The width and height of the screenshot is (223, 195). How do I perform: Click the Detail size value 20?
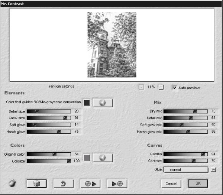click(x=77, y=111)
